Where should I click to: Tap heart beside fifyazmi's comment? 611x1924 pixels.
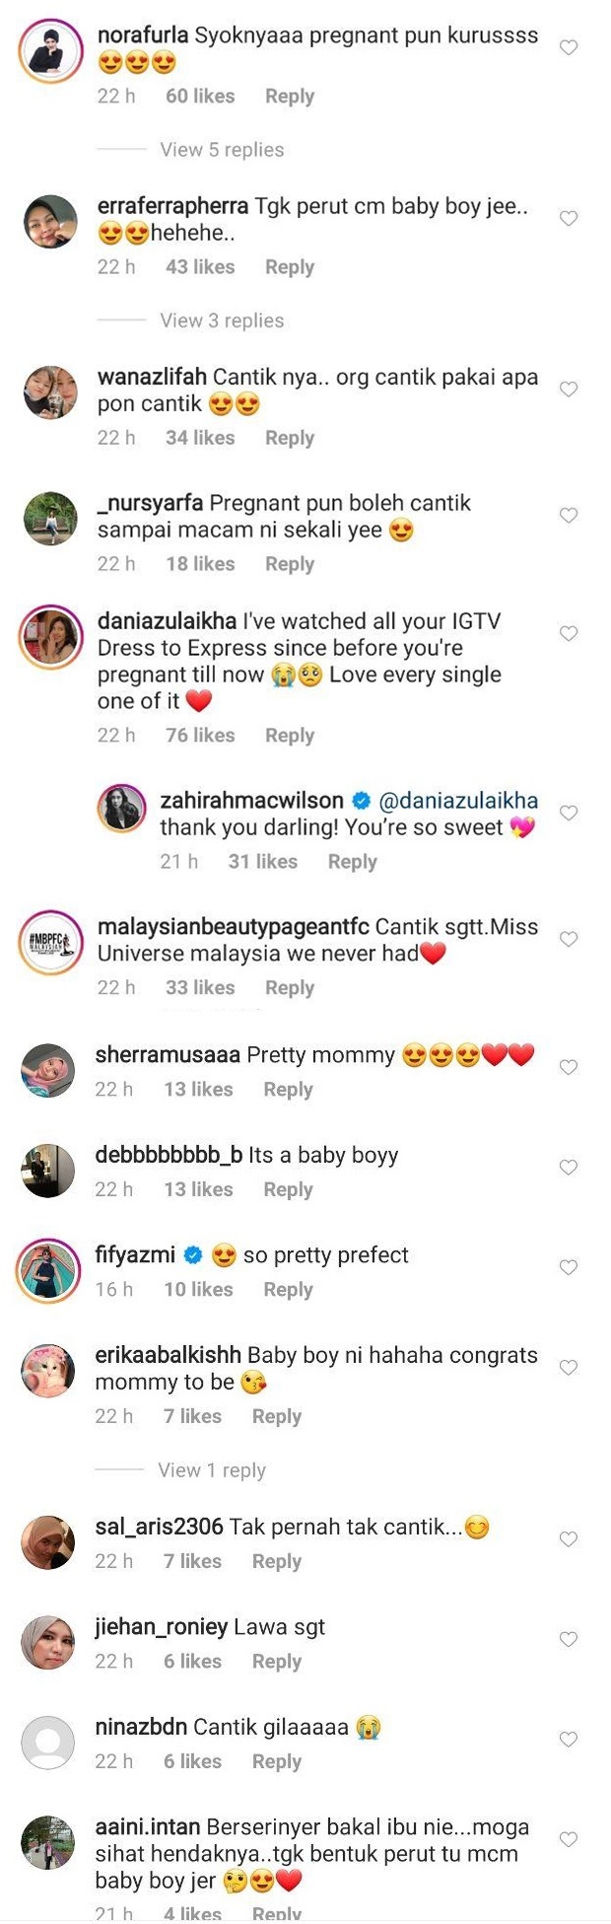pyautogui.click(x=569, y=1267)
